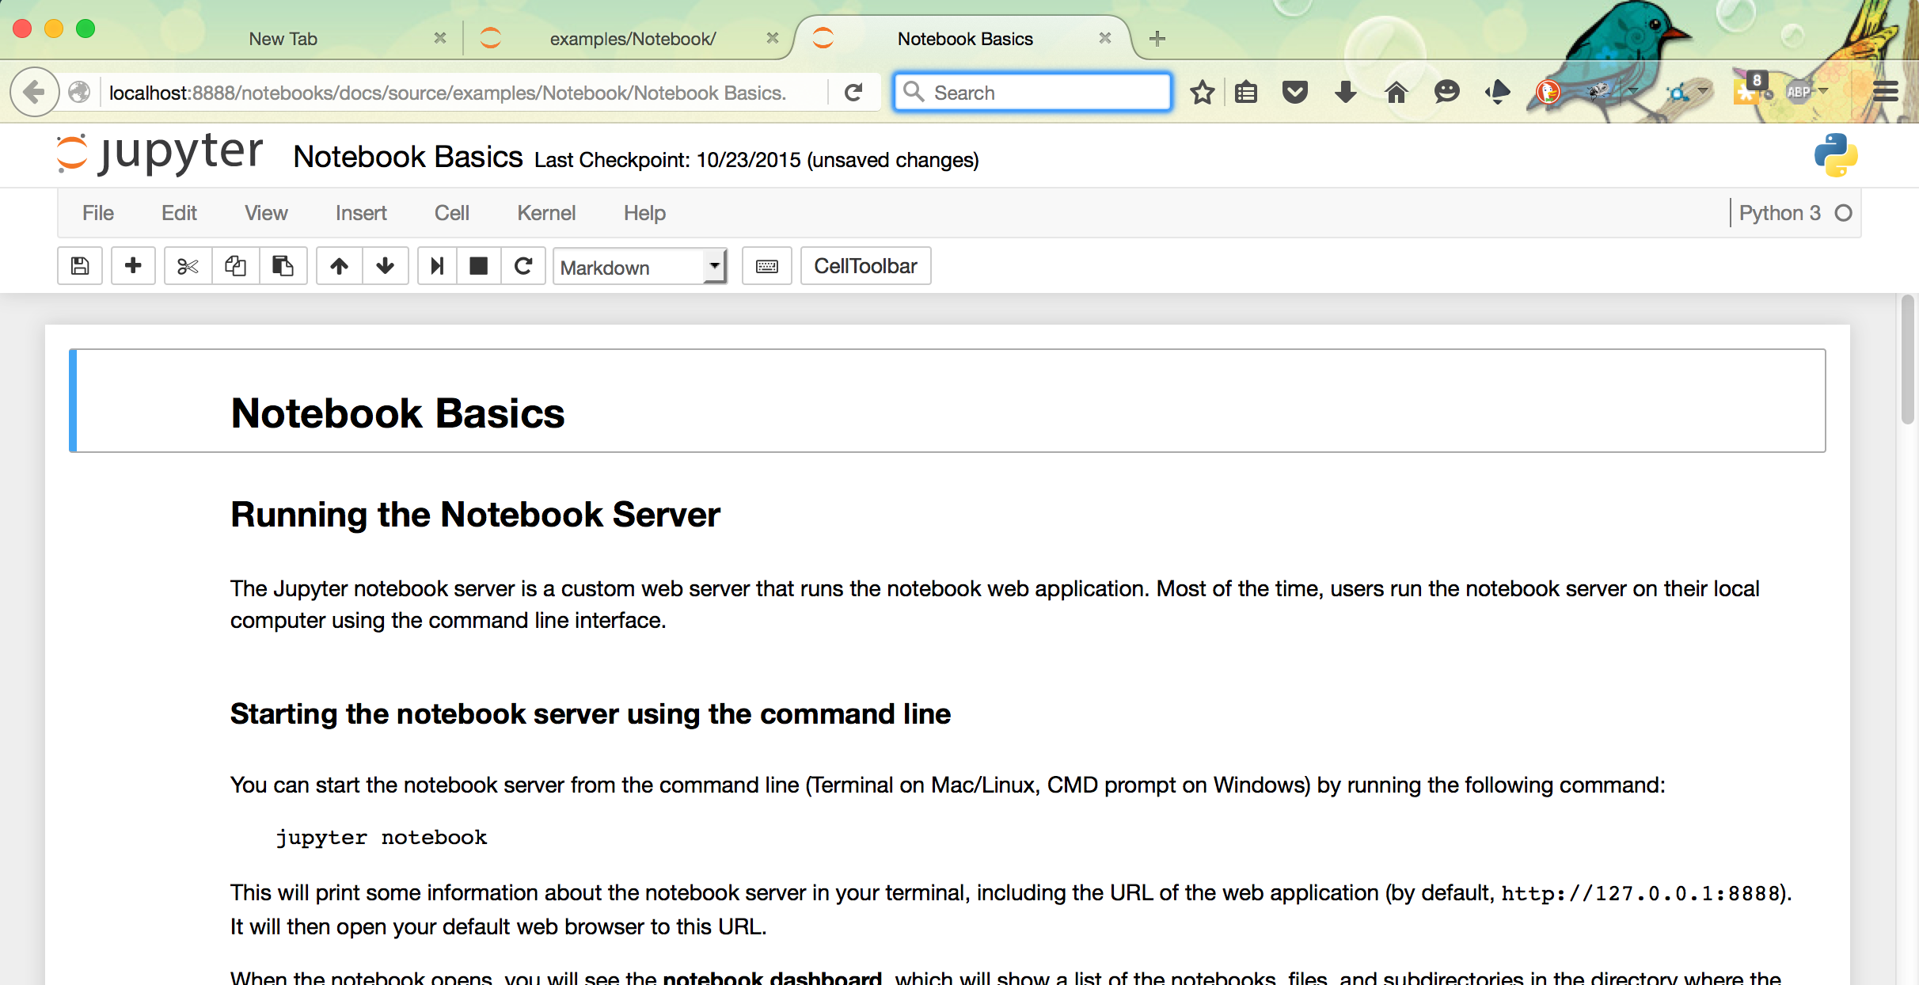Restart the kernel icon
The width and height of the screenshot is (1919, 985).
(x=523, y=266)
